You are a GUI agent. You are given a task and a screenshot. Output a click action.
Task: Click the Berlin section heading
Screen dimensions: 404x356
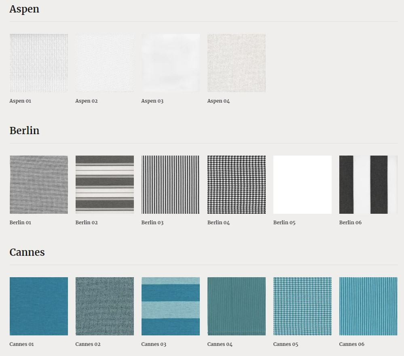pos(25,131)
